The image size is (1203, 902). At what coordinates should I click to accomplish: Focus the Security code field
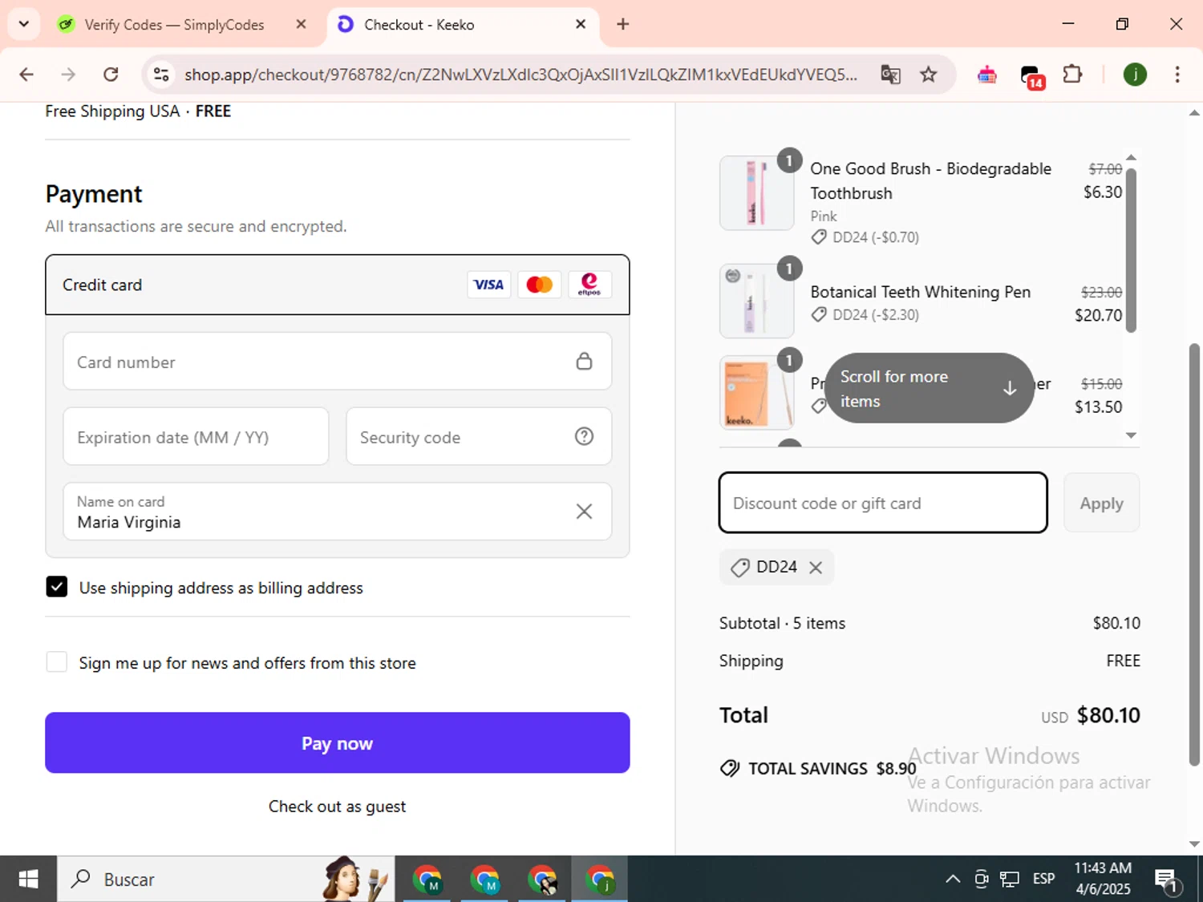click(x=479, y=437)
